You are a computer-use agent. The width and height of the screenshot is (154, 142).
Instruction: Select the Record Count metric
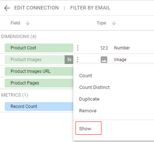(39, 106)
